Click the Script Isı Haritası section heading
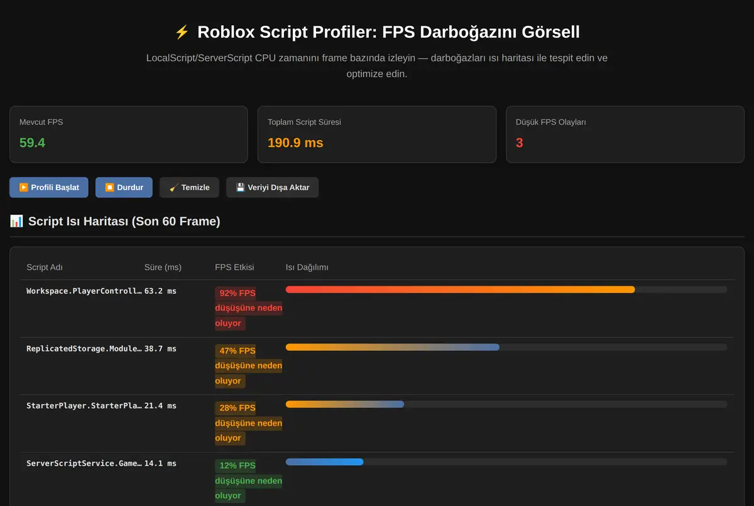Image resolution: width=754 pixels, height=506 pixels. 115,221
